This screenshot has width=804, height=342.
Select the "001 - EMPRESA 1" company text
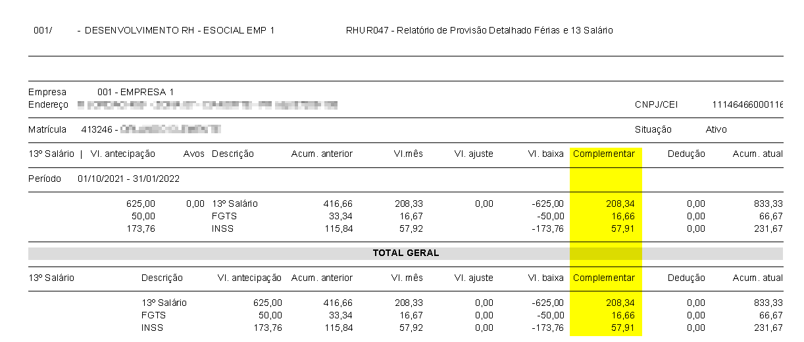(136, 93)
